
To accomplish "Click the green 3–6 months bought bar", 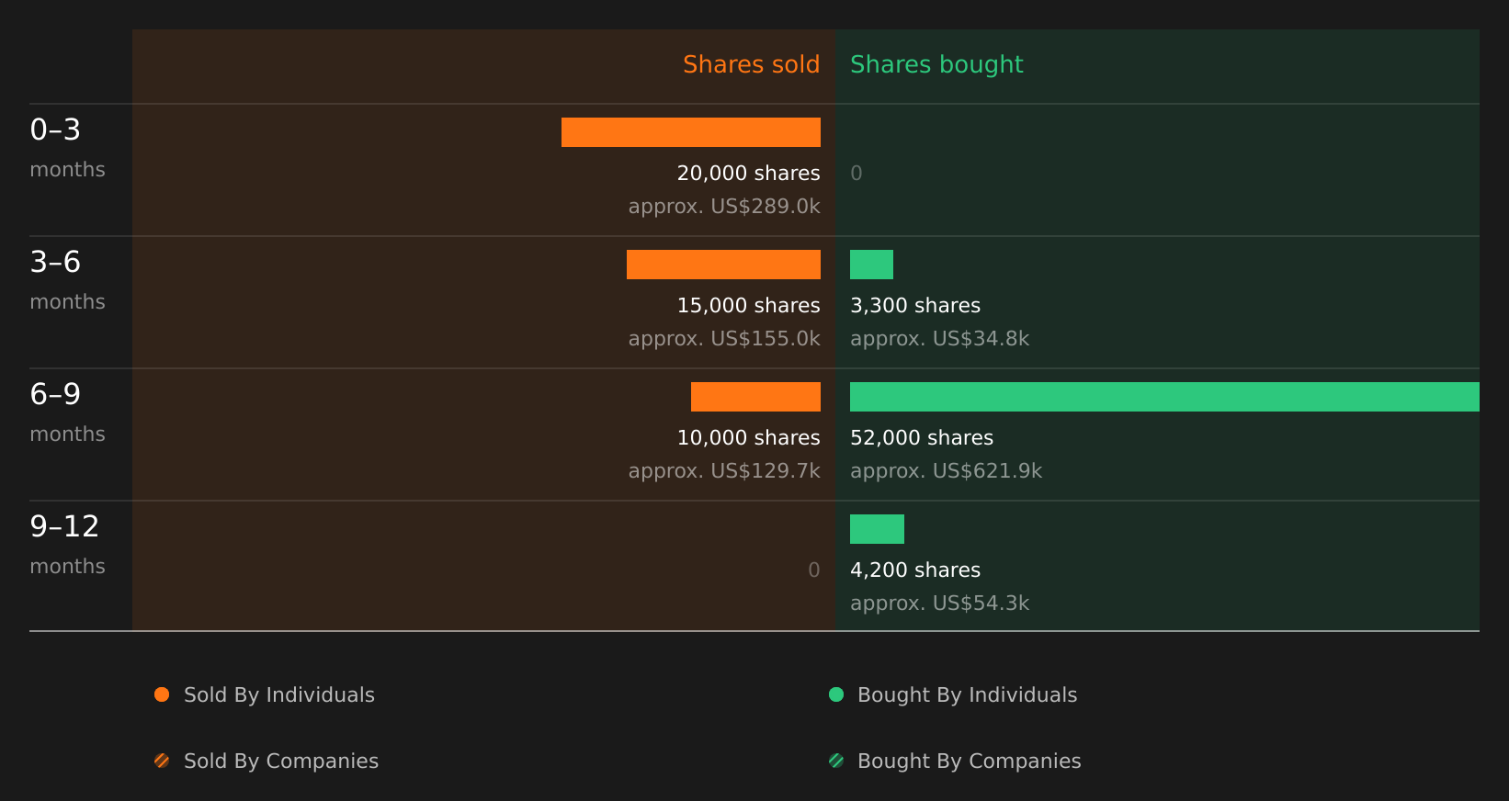I will coord(871,265).
